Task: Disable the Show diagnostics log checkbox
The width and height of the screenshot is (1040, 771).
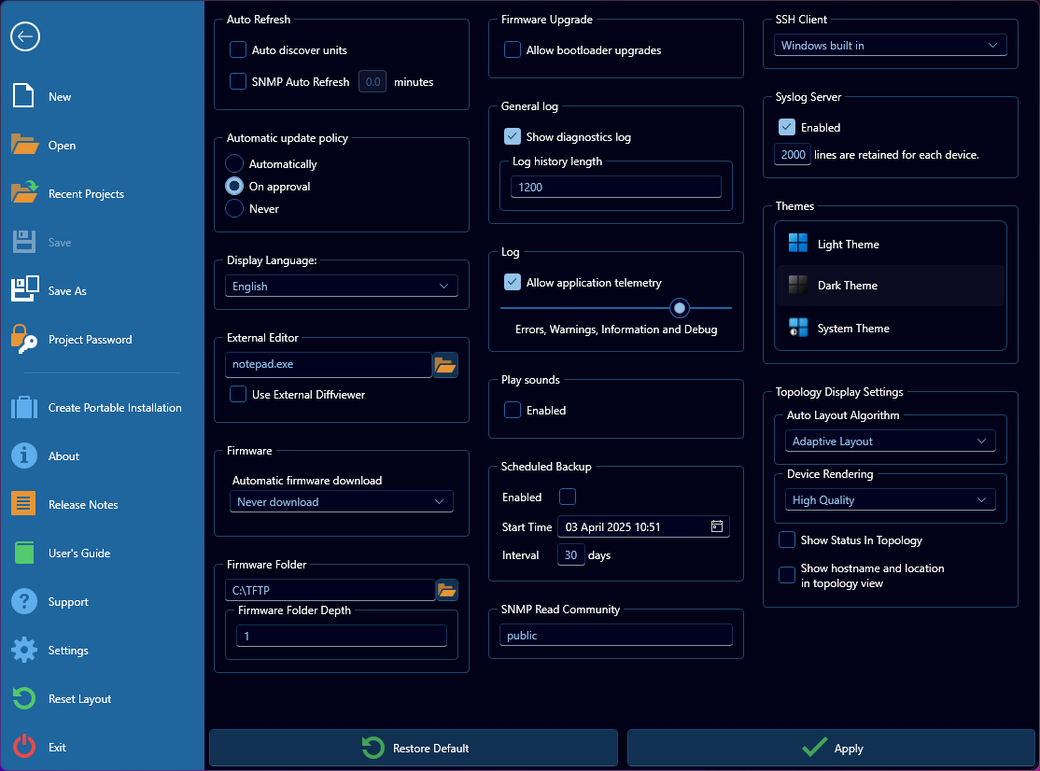Action: (x=512, y=135)
